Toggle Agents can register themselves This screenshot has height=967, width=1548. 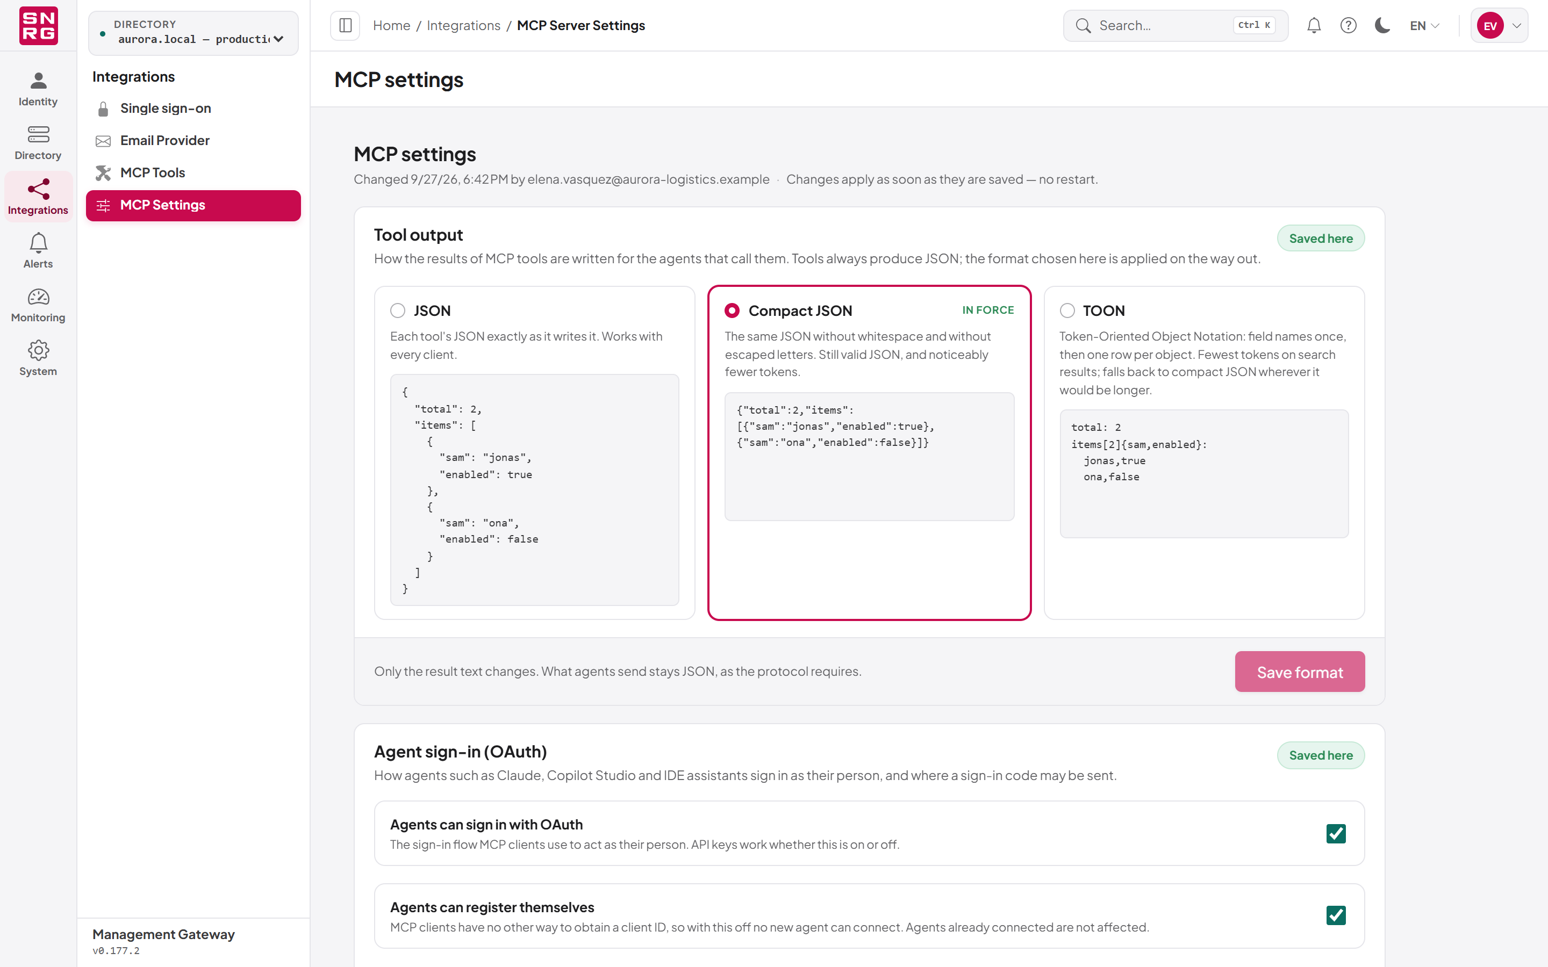click(x=1336, y=915)
